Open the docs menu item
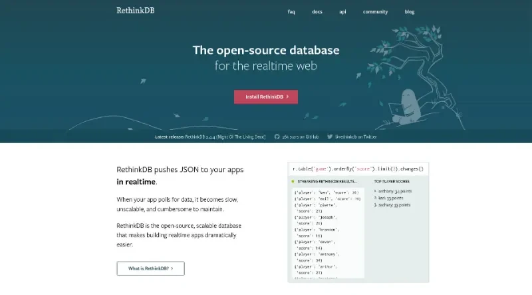 point(317,12)
